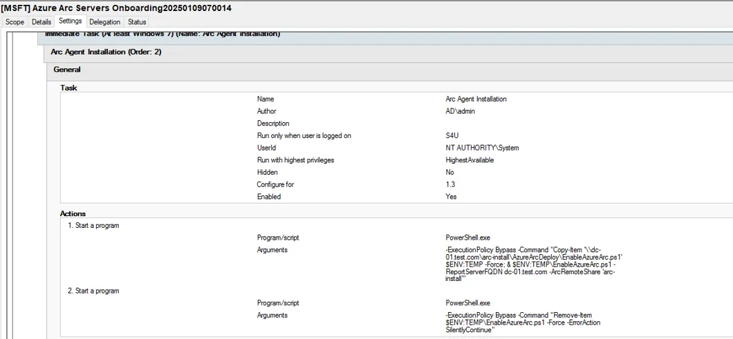Click PowerShell.exe under the first action
Image resolution: width=733 pixels, height=339 pixels.
[469, 238]
